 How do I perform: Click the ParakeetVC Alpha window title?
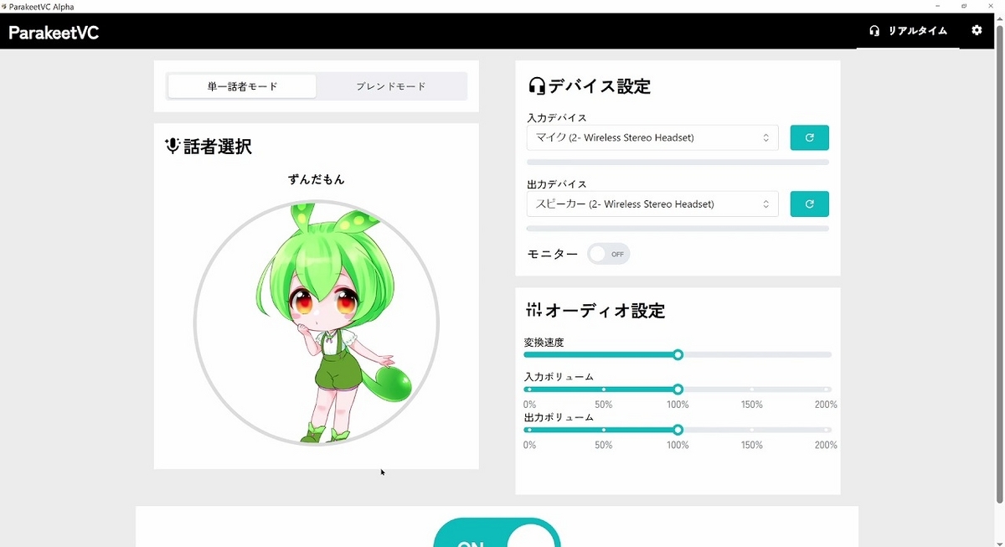41,7
